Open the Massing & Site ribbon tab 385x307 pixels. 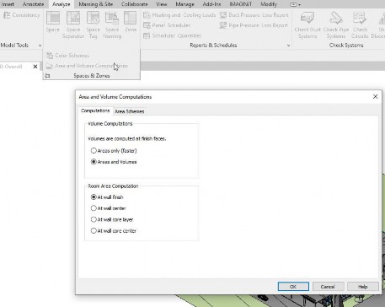96,4
